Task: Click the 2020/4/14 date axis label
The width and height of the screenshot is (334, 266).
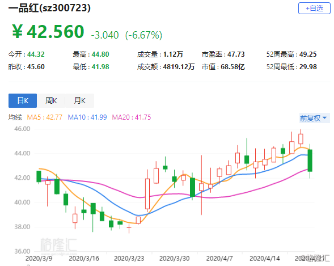Action: click(265, 259)
